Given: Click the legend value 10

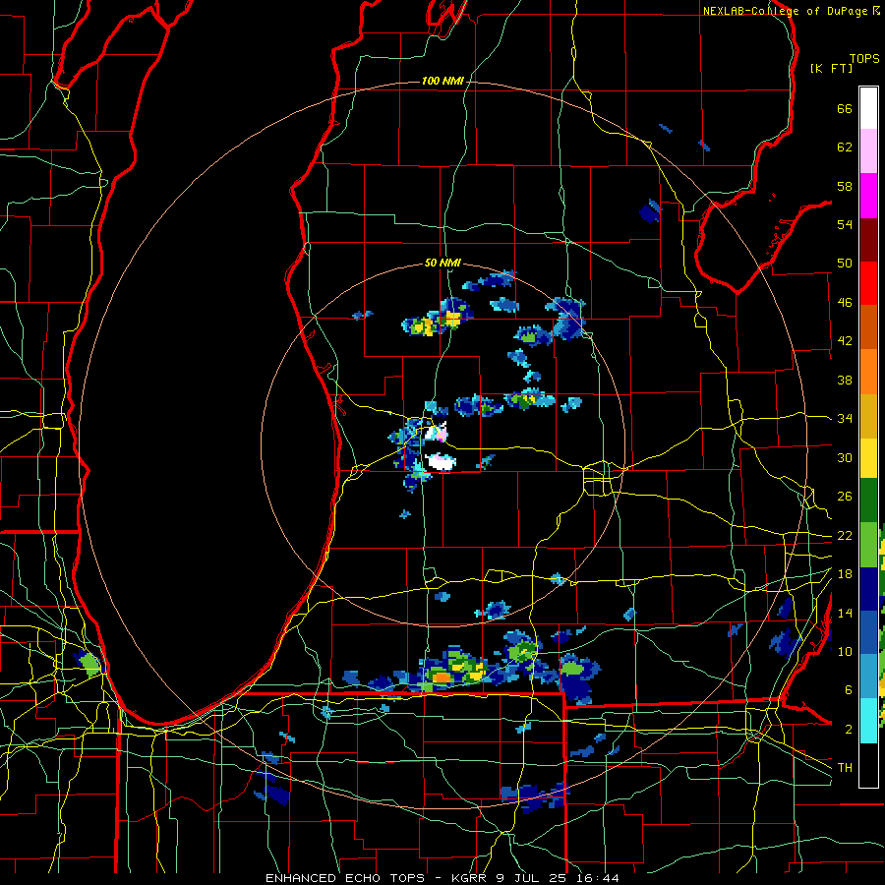Looking at the screenshot, I should tap(845, 651).
